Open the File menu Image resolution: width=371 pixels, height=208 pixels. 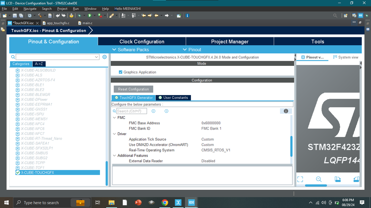coord(4,9)
